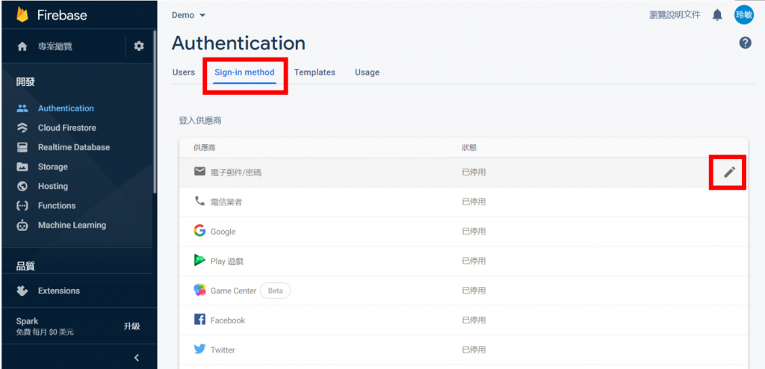Click the 升級 upgrade button
Image resolution: width=765 pixels, height=369 pixels.
pos(131,326)
